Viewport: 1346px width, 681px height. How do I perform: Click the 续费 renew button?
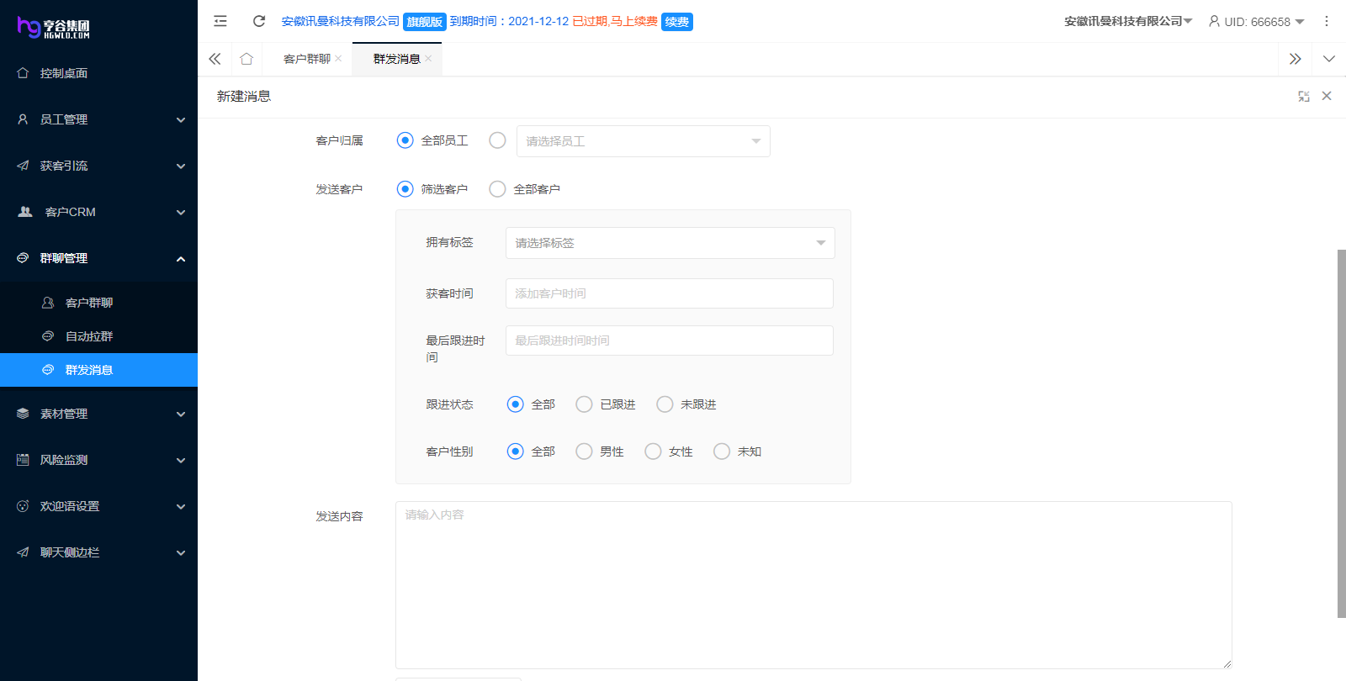pos(676,22)
